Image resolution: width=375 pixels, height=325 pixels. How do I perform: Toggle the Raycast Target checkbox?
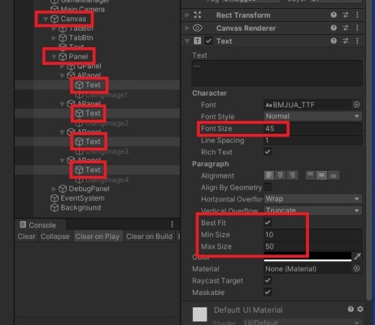tap(268, 280)
